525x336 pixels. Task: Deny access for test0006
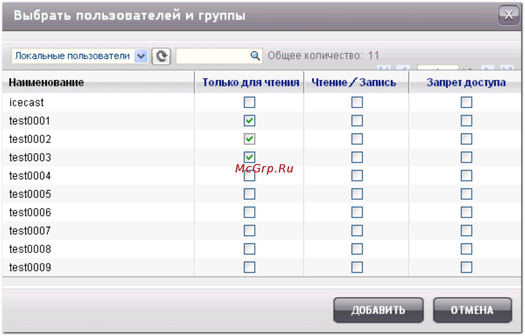coord(467,212)
